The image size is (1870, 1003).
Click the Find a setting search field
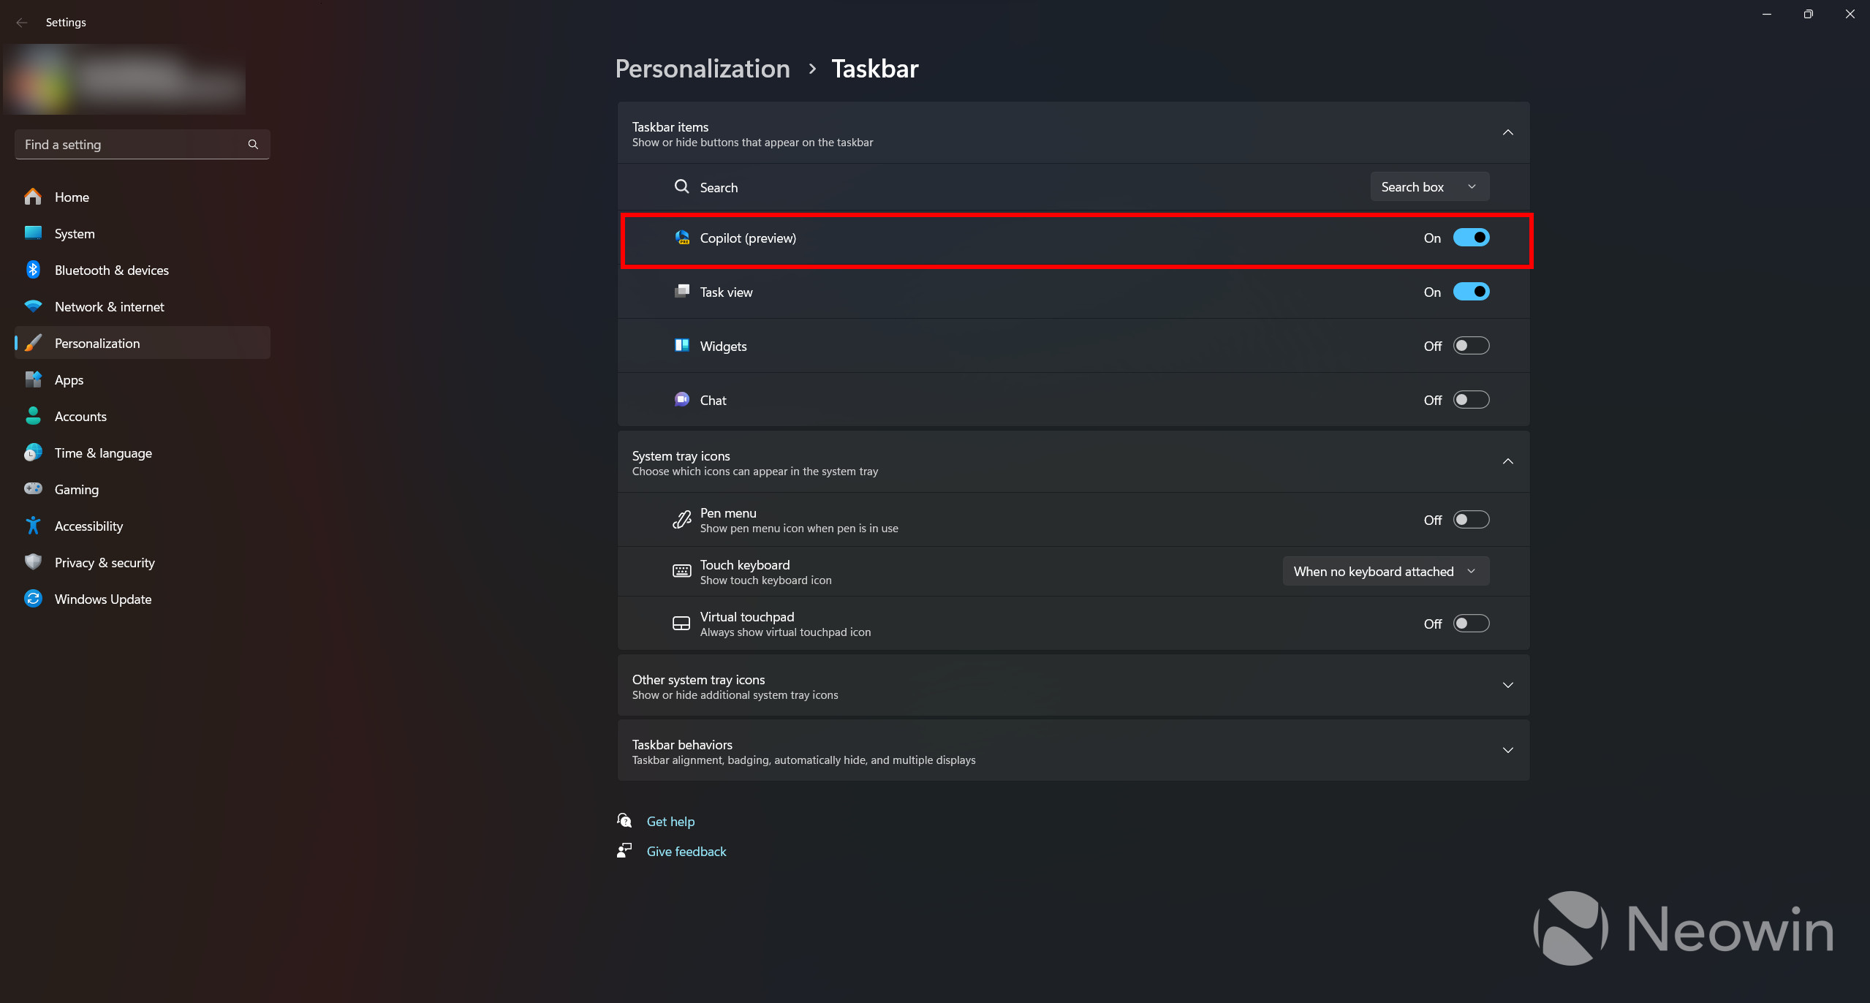132,145
